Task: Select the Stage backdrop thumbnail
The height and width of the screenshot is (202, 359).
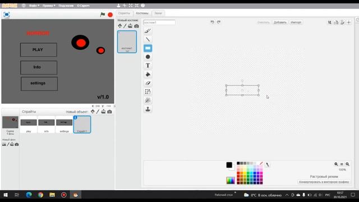Action: 10,122
